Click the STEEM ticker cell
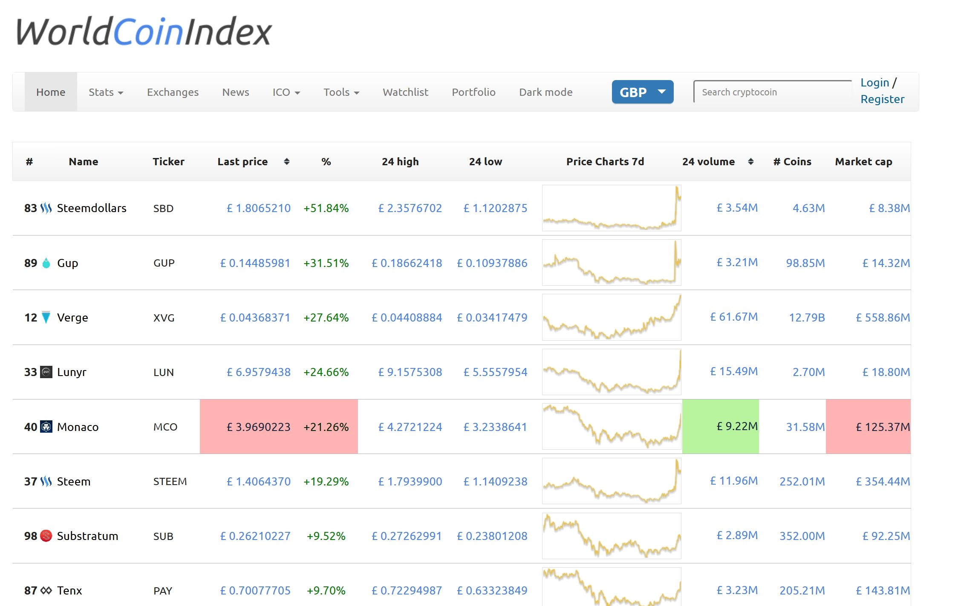This screenshot has width=955, height=606. pyautogui.click(x=170, y=482)
